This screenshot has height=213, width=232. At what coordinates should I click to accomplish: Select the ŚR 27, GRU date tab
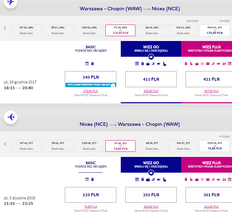coord(58,30)
